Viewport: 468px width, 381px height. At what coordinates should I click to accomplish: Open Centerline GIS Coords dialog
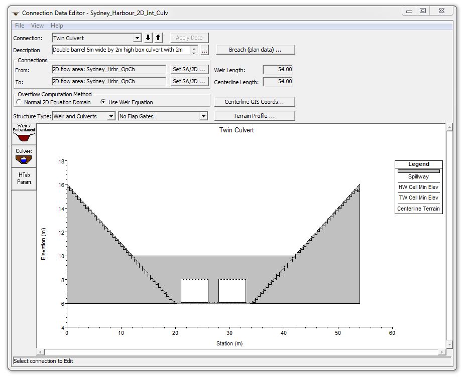pyautogui.click(x=255, y=102)
